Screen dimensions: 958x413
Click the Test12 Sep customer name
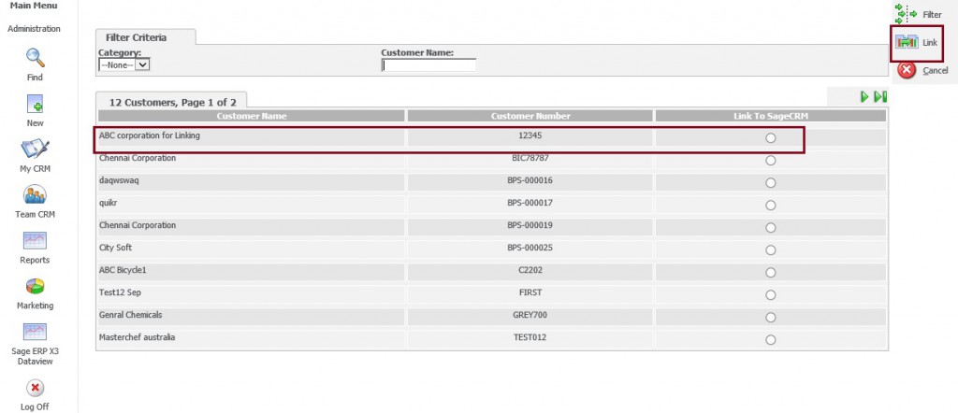tap(120, 292)
